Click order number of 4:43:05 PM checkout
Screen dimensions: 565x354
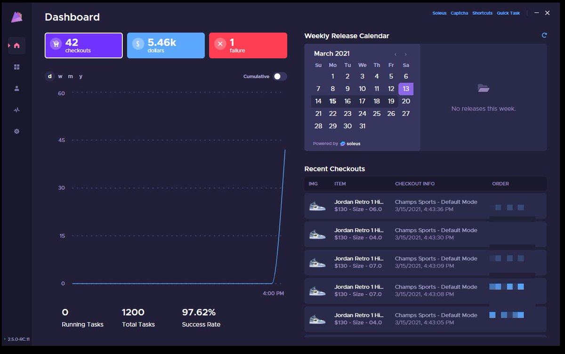pos(507,315)
